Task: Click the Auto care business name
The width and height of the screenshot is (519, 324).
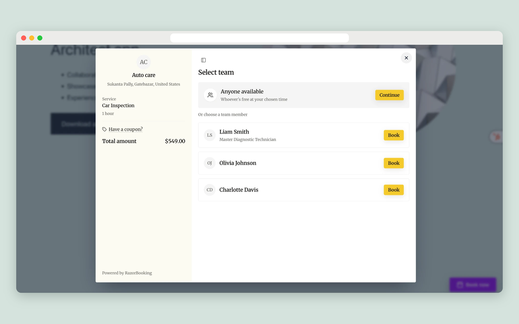Action: pos(144,75)
